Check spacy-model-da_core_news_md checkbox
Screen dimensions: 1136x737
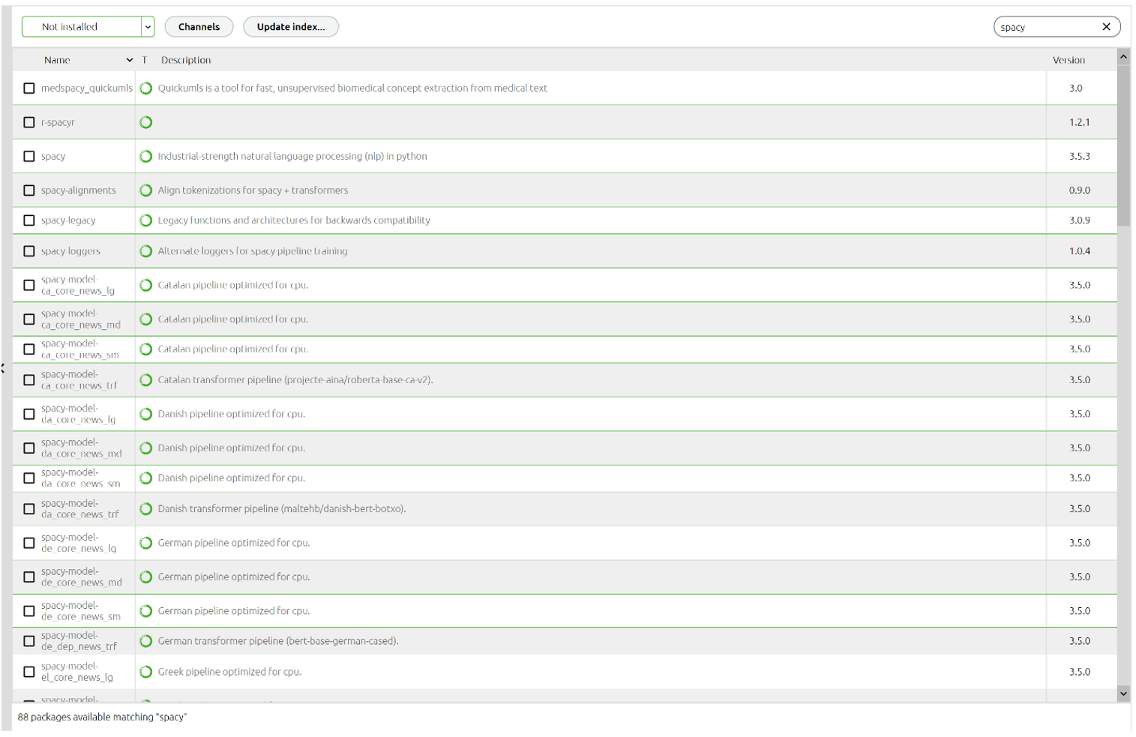(29, 448)
